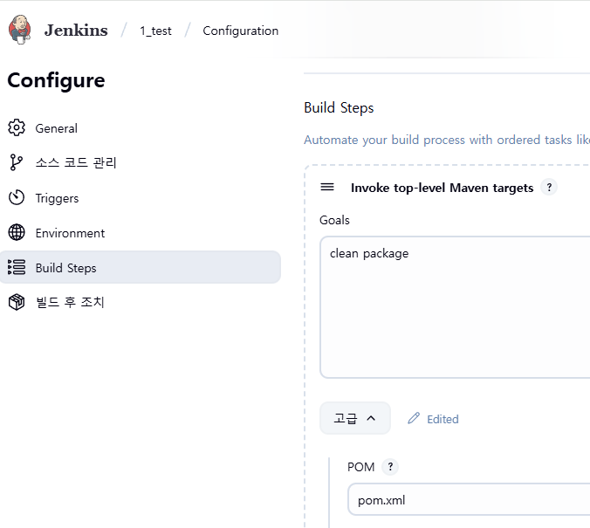Go to Jenkins home via title text
This screenshot has width=590, height=528.
point(76,31)
